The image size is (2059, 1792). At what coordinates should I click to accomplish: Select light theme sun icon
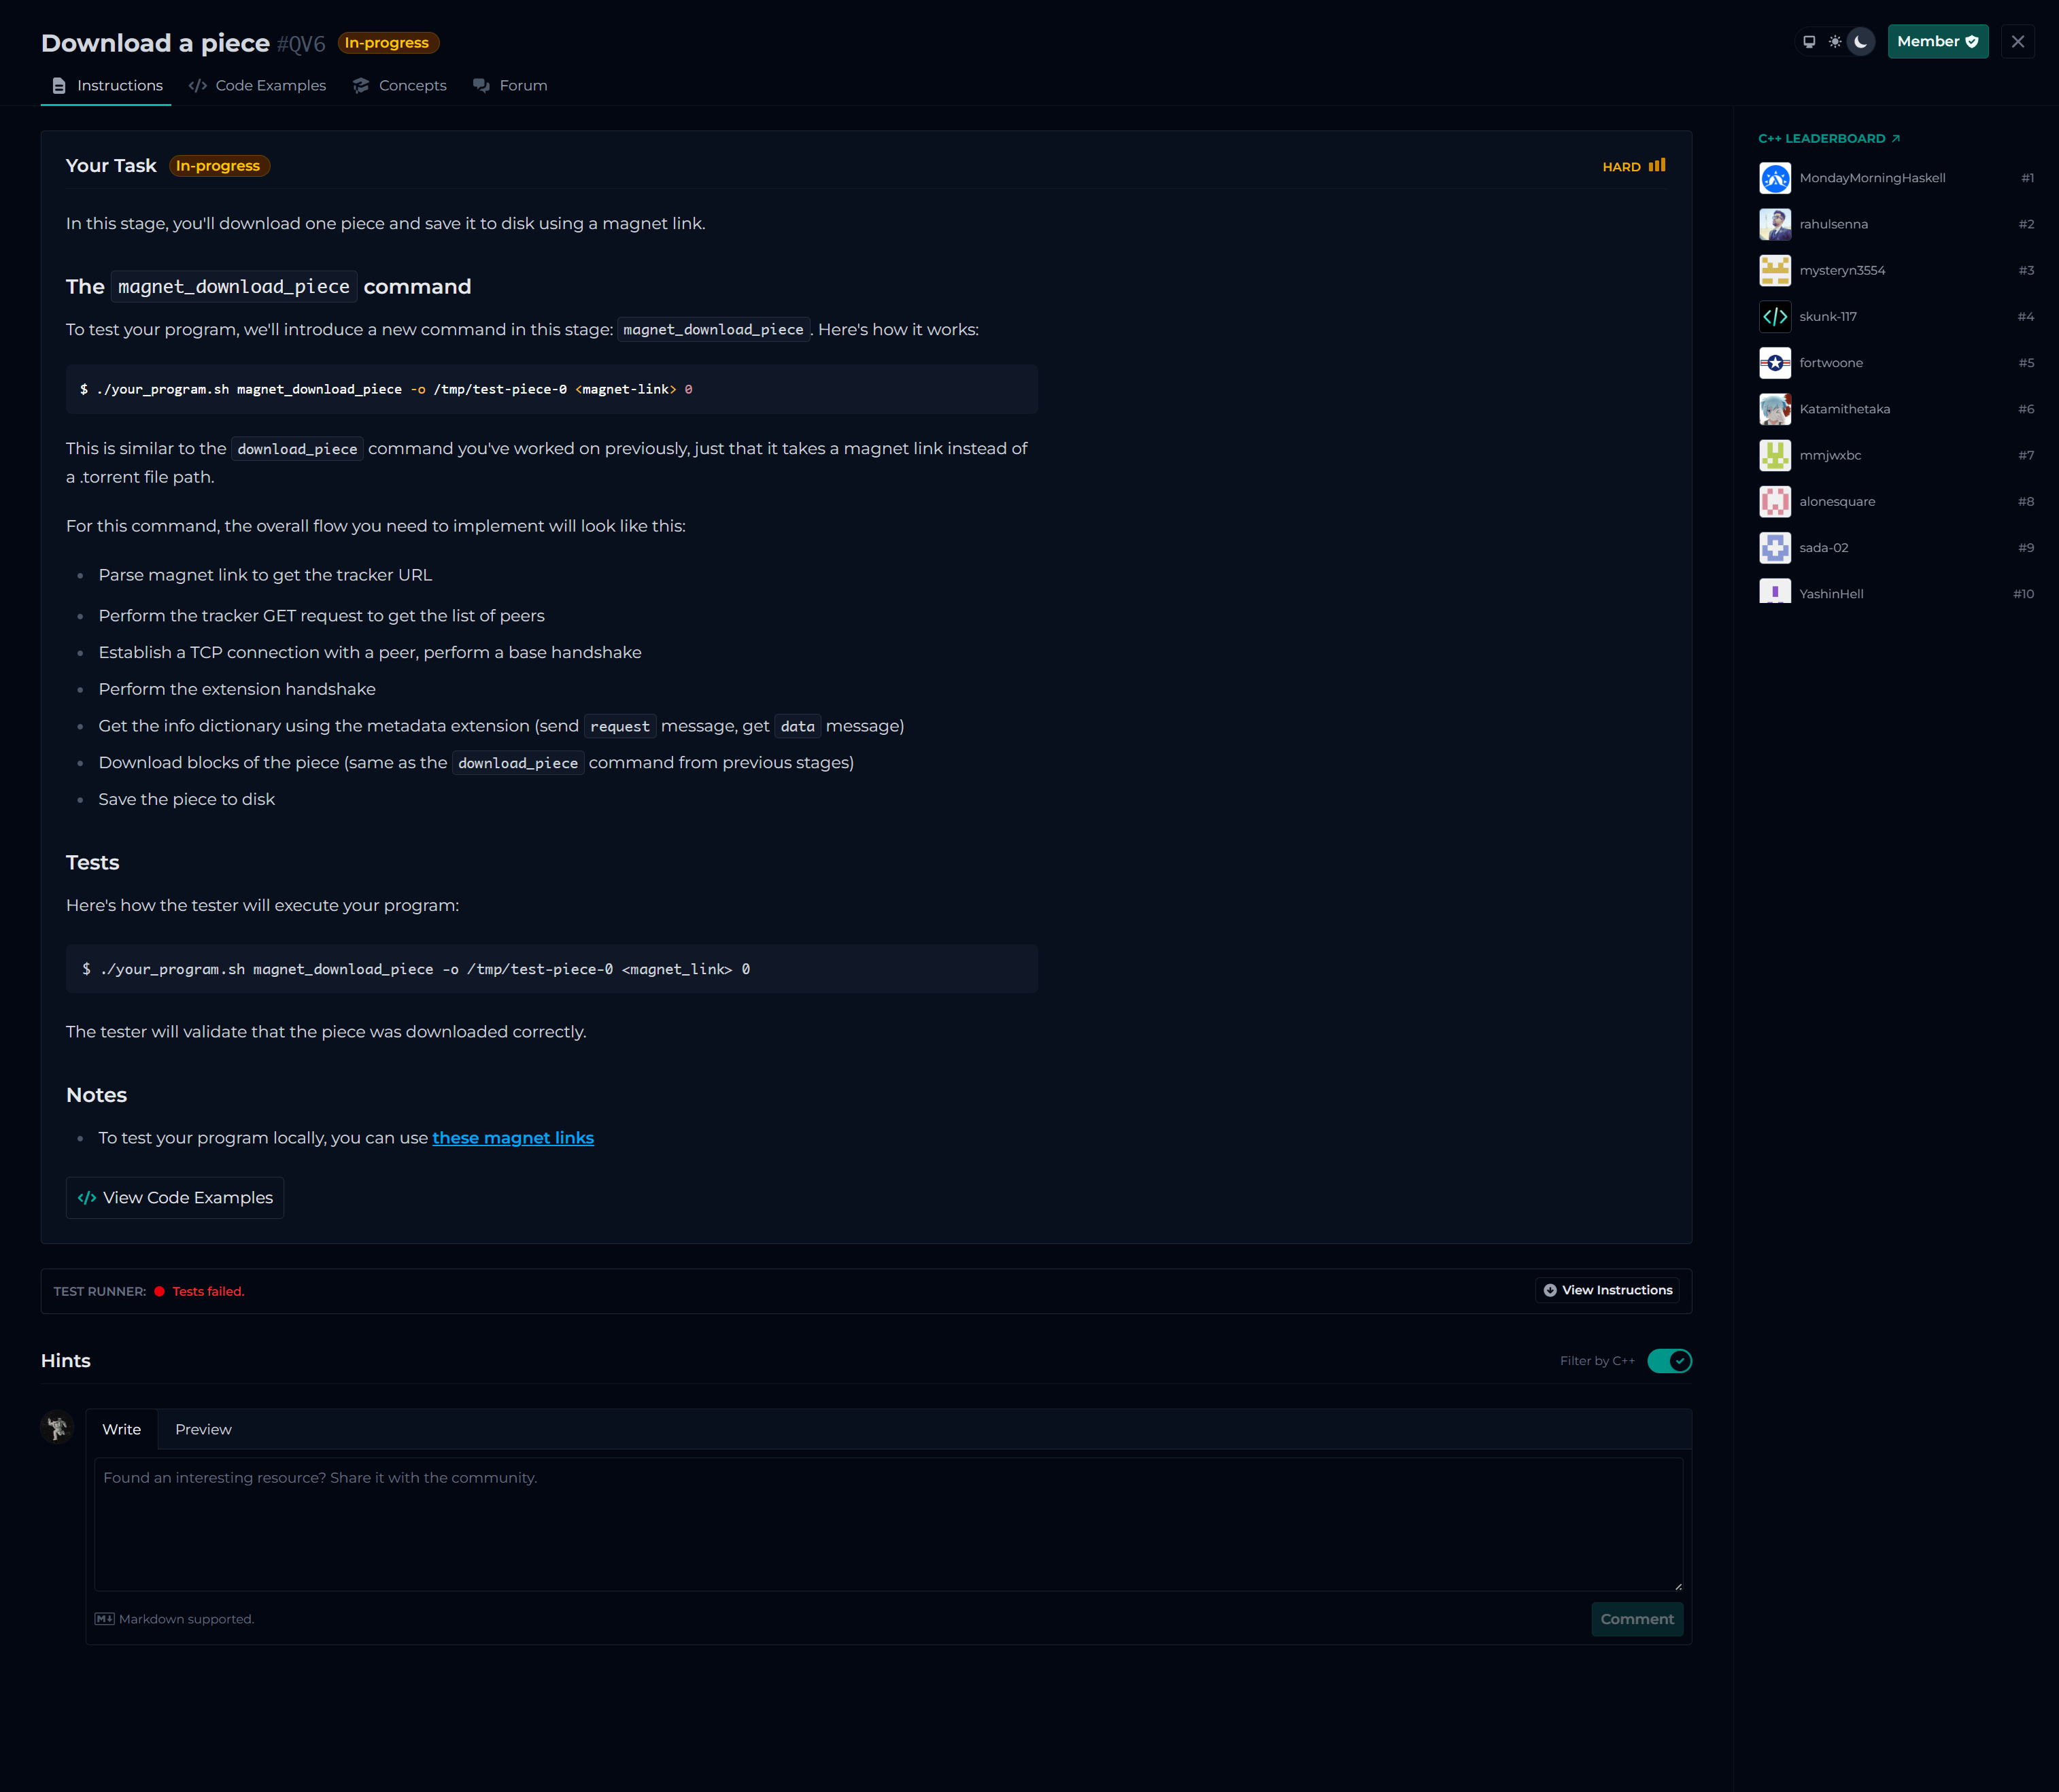pos(1834,42)
